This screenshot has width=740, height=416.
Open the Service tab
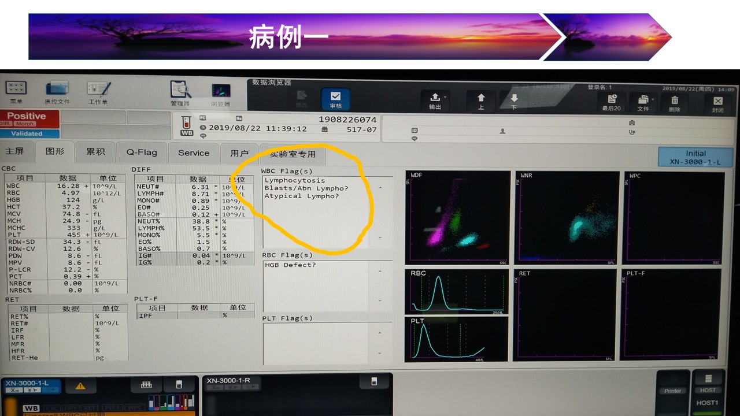pyautogui.click(x=194, y=153)
